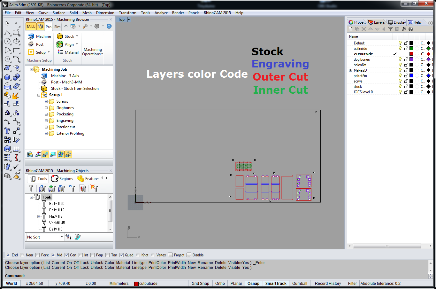Open the Material selection button
The width and height of the screenshot is (436, 289).
[68, 52]
